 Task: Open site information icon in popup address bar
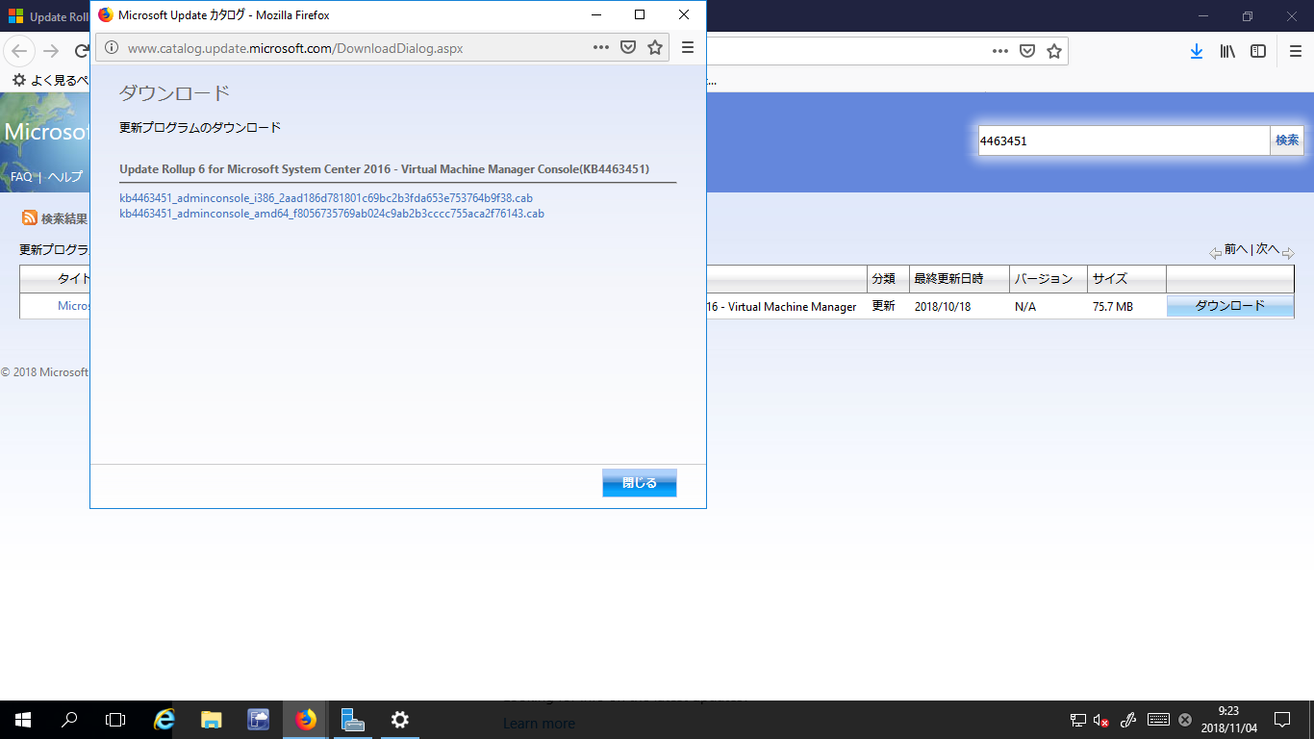click(112, 47)
